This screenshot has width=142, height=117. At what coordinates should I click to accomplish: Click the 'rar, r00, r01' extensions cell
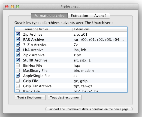(99, 40)
